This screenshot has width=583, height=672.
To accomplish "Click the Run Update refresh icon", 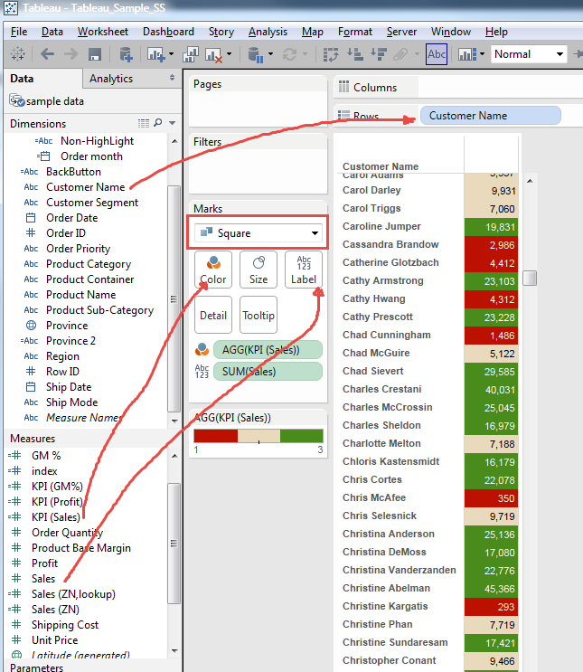I will point(289,54).
